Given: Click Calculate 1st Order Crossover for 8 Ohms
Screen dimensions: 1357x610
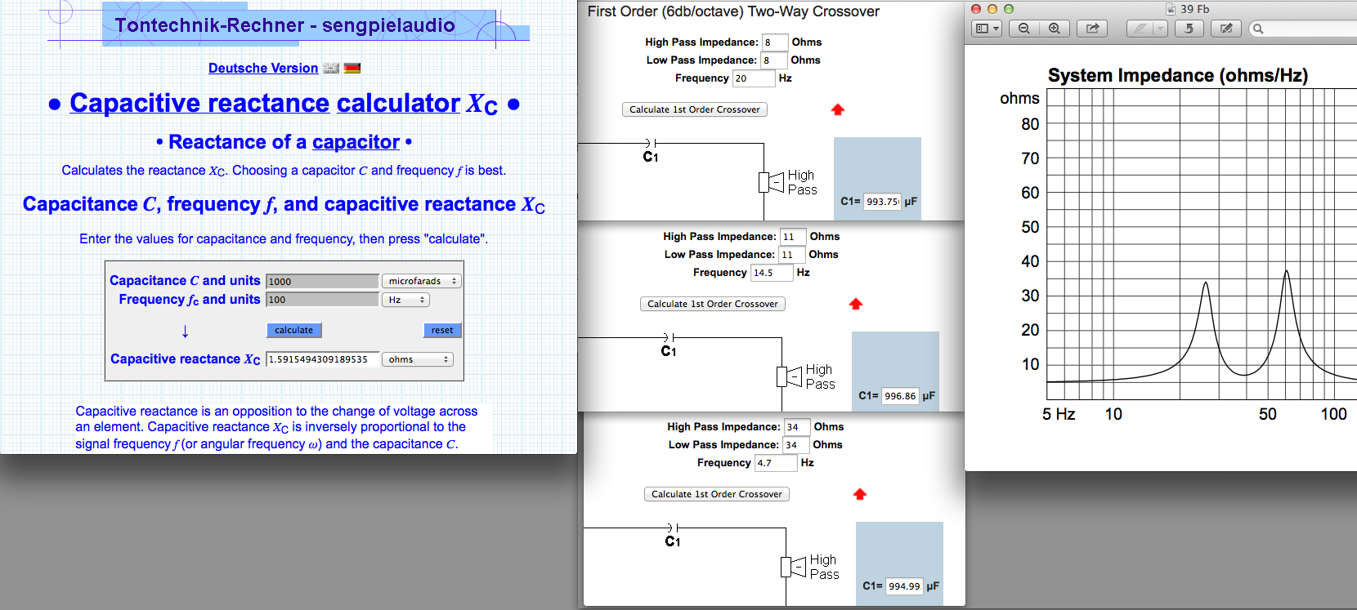Looking at the screenshot, I should [x=695, y=109].
